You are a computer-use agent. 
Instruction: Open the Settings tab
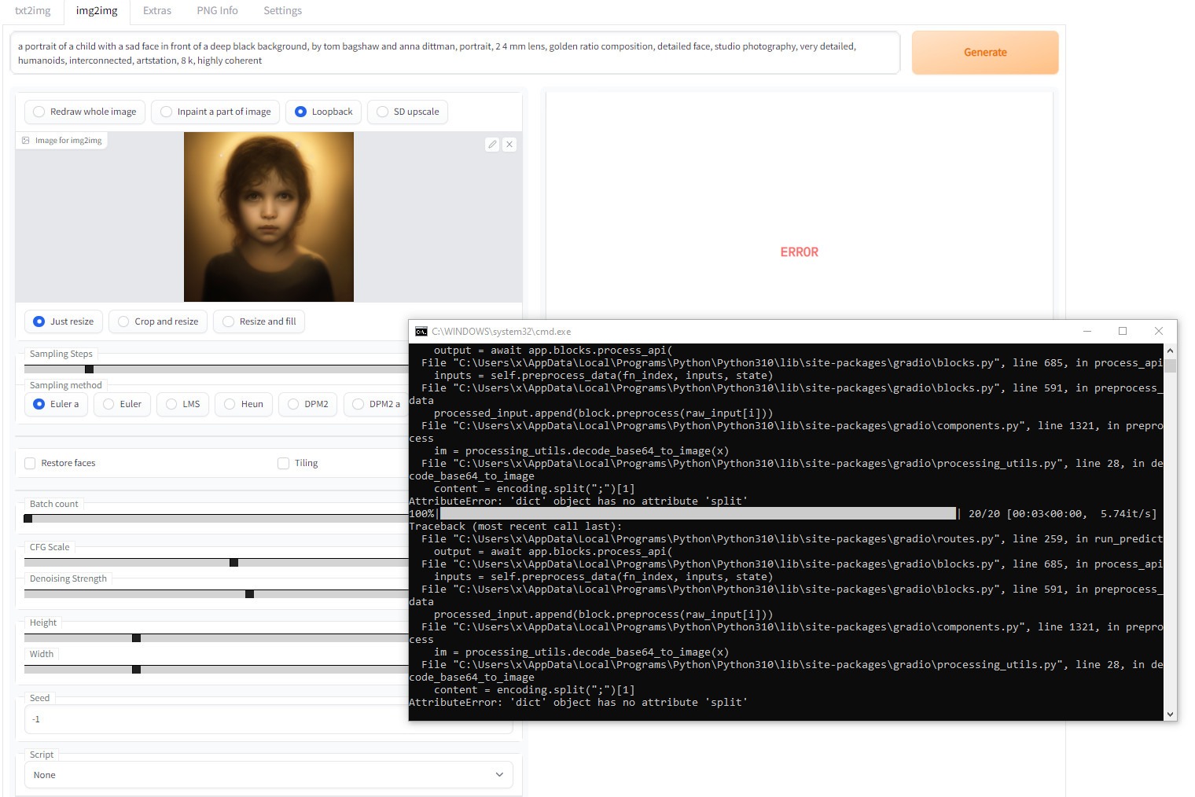tap(282, 11)
